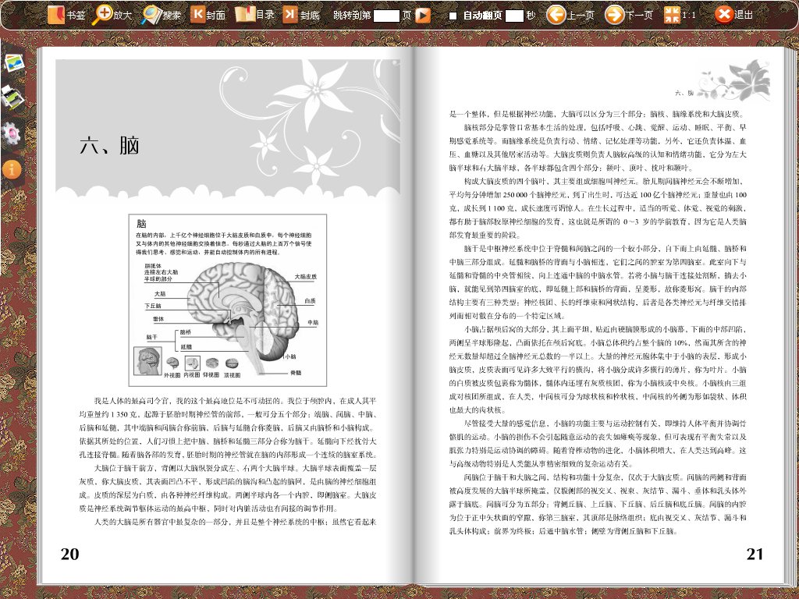Click the orange info icon
This screenshot has width=799, height=599.
(x=12, y=169)
